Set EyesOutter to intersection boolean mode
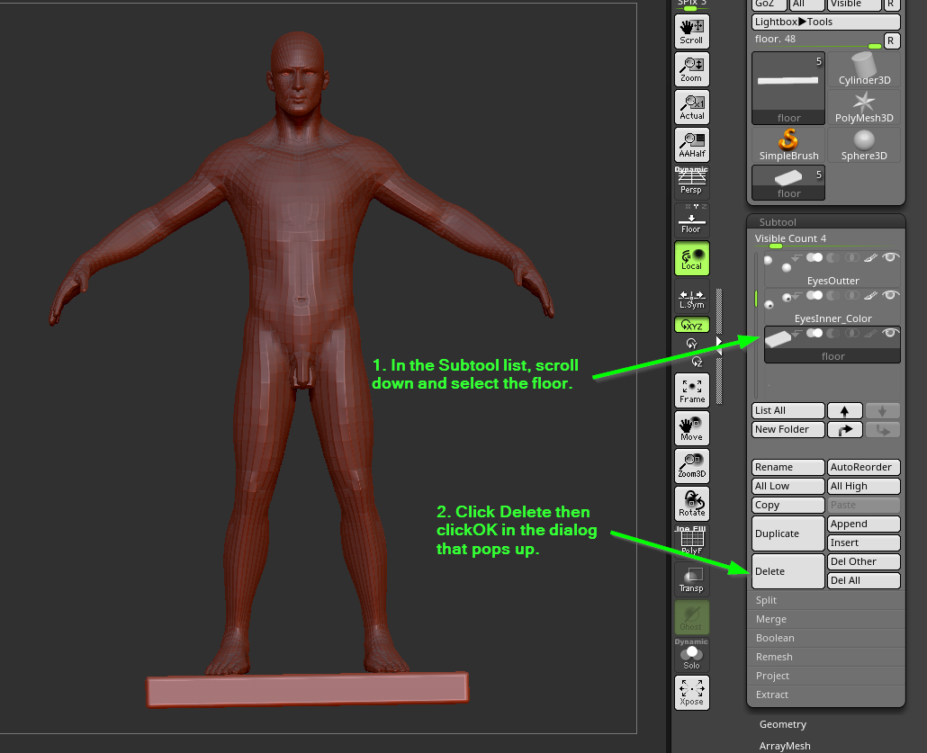927x753 pixels. click(852, 257)
